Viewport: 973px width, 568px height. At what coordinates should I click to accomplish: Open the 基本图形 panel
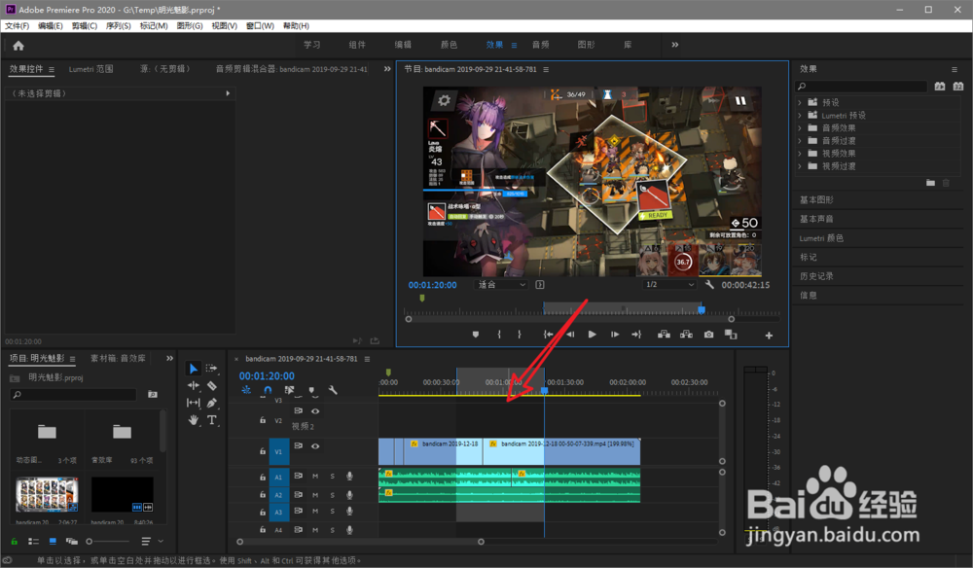tap(816, 199)
